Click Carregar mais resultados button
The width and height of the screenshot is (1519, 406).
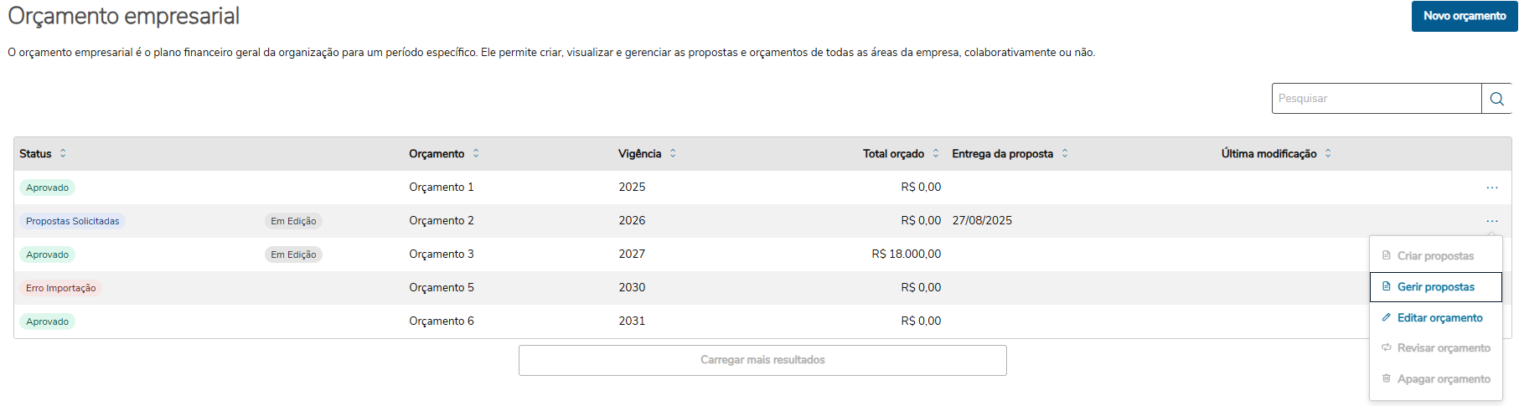point(762,360)
